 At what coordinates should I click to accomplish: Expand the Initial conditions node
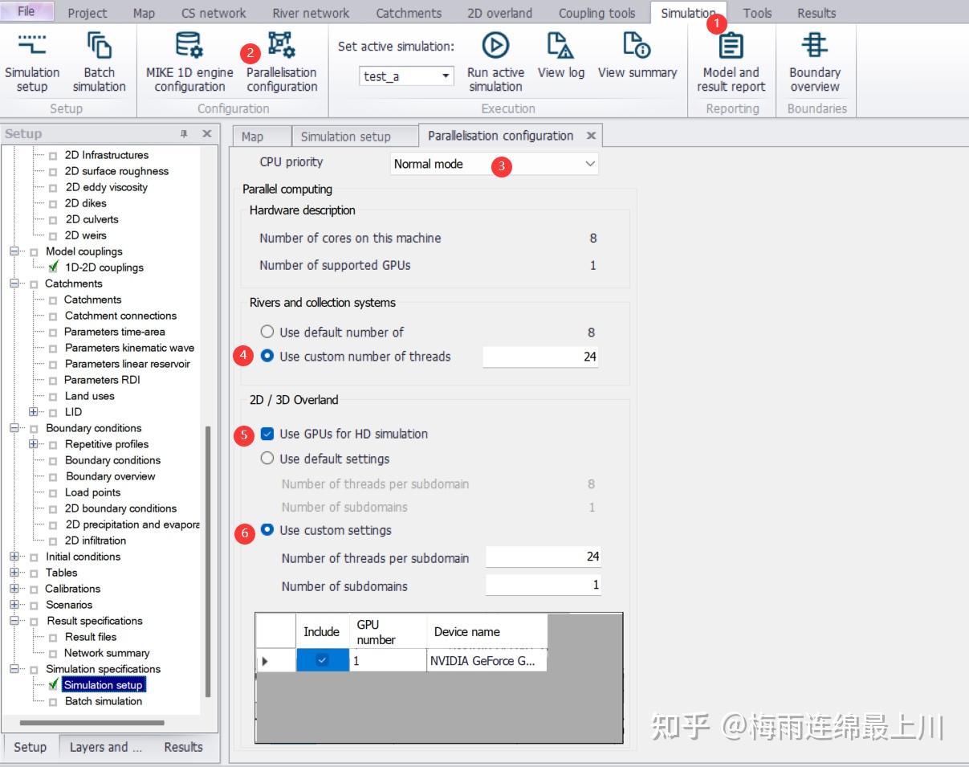point(14,557)
